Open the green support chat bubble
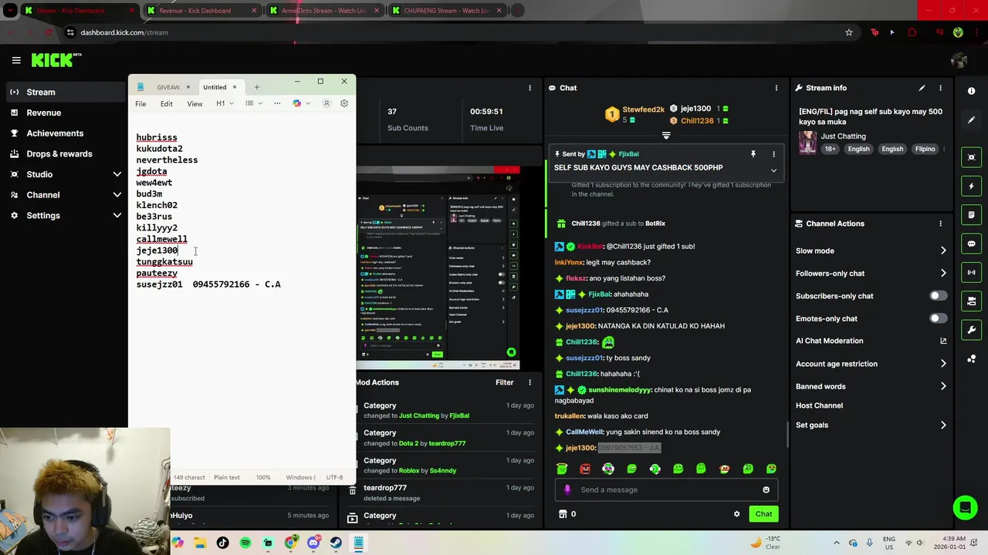This screenshot has width=988, height=555. pos(965,507)
